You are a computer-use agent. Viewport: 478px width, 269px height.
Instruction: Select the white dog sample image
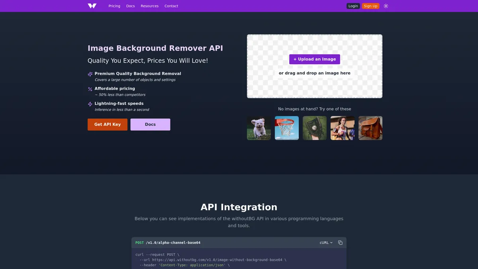click(x=259, y=128)
